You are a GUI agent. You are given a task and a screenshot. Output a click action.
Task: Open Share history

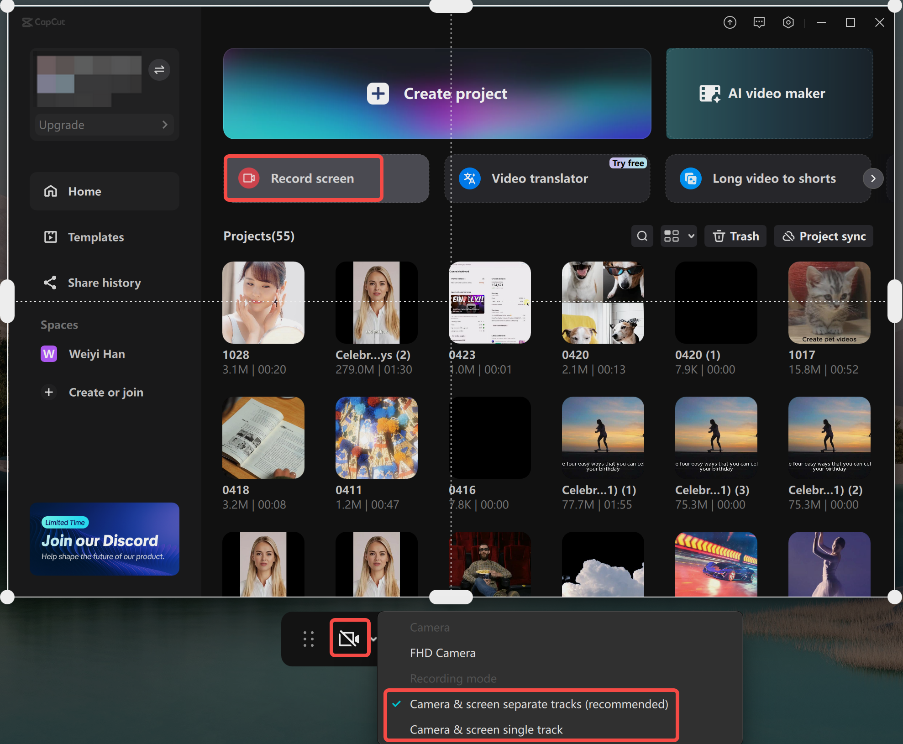(104, 283)
